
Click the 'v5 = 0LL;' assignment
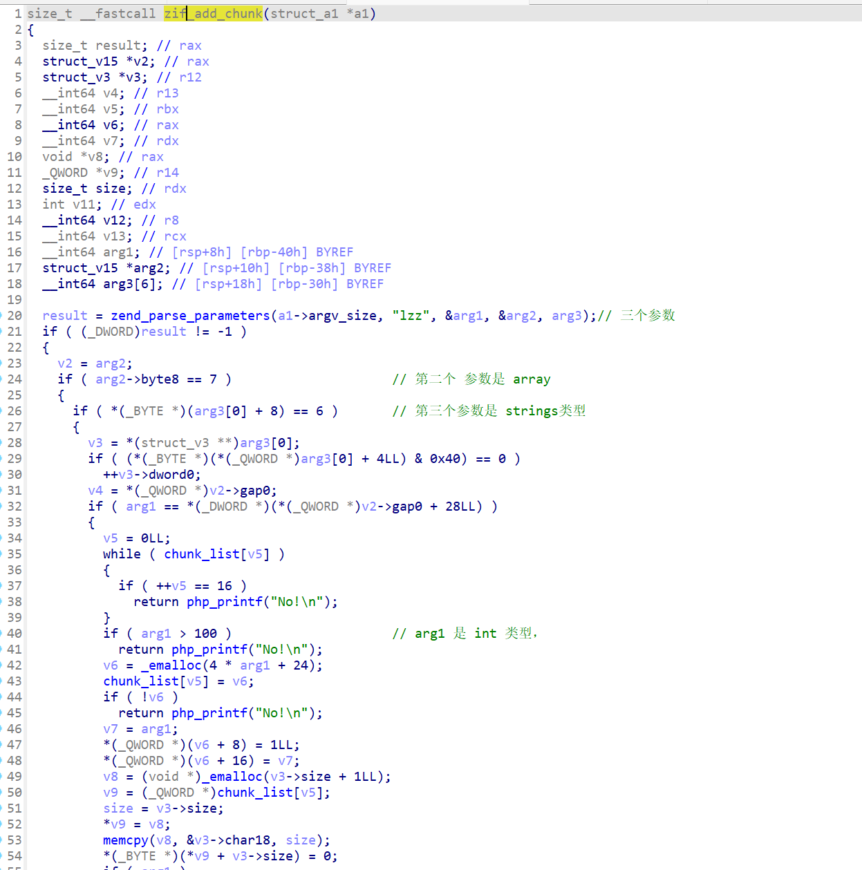(x=137, y=538)
